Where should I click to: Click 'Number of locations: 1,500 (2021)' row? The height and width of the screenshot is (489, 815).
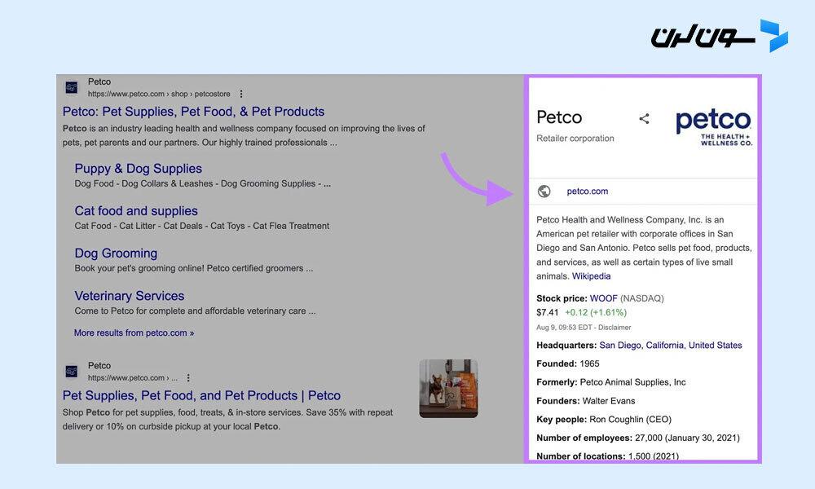(608, 456)
